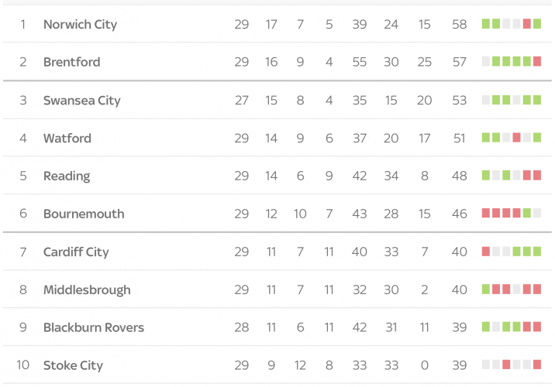
Task: Click the Stoke City team name
Action: (73, 366)
